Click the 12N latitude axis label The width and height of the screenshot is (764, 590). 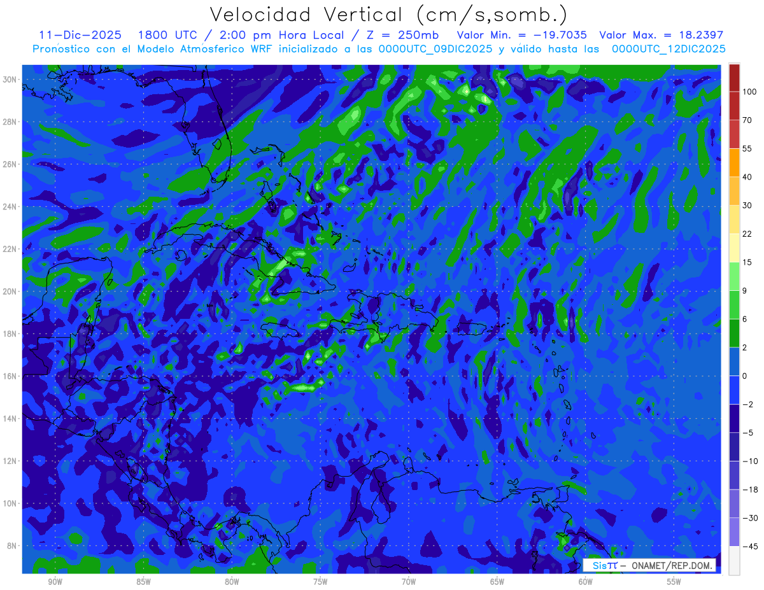[x=11, y=461]
